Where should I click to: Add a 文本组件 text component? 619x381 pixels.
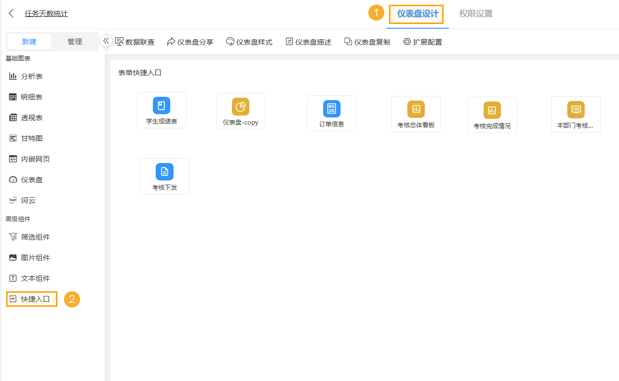(x=31, y=278)
